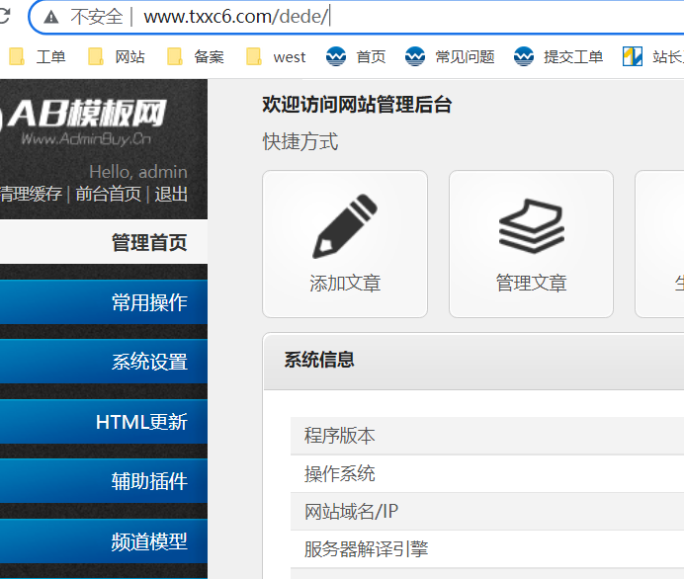Click the 系统信息 panel header

pyautogui.click(x=473, y=361)
